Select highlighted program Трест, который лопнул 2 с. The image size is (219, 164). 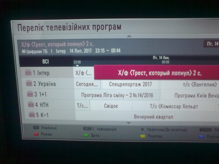[x=157, y=72]
